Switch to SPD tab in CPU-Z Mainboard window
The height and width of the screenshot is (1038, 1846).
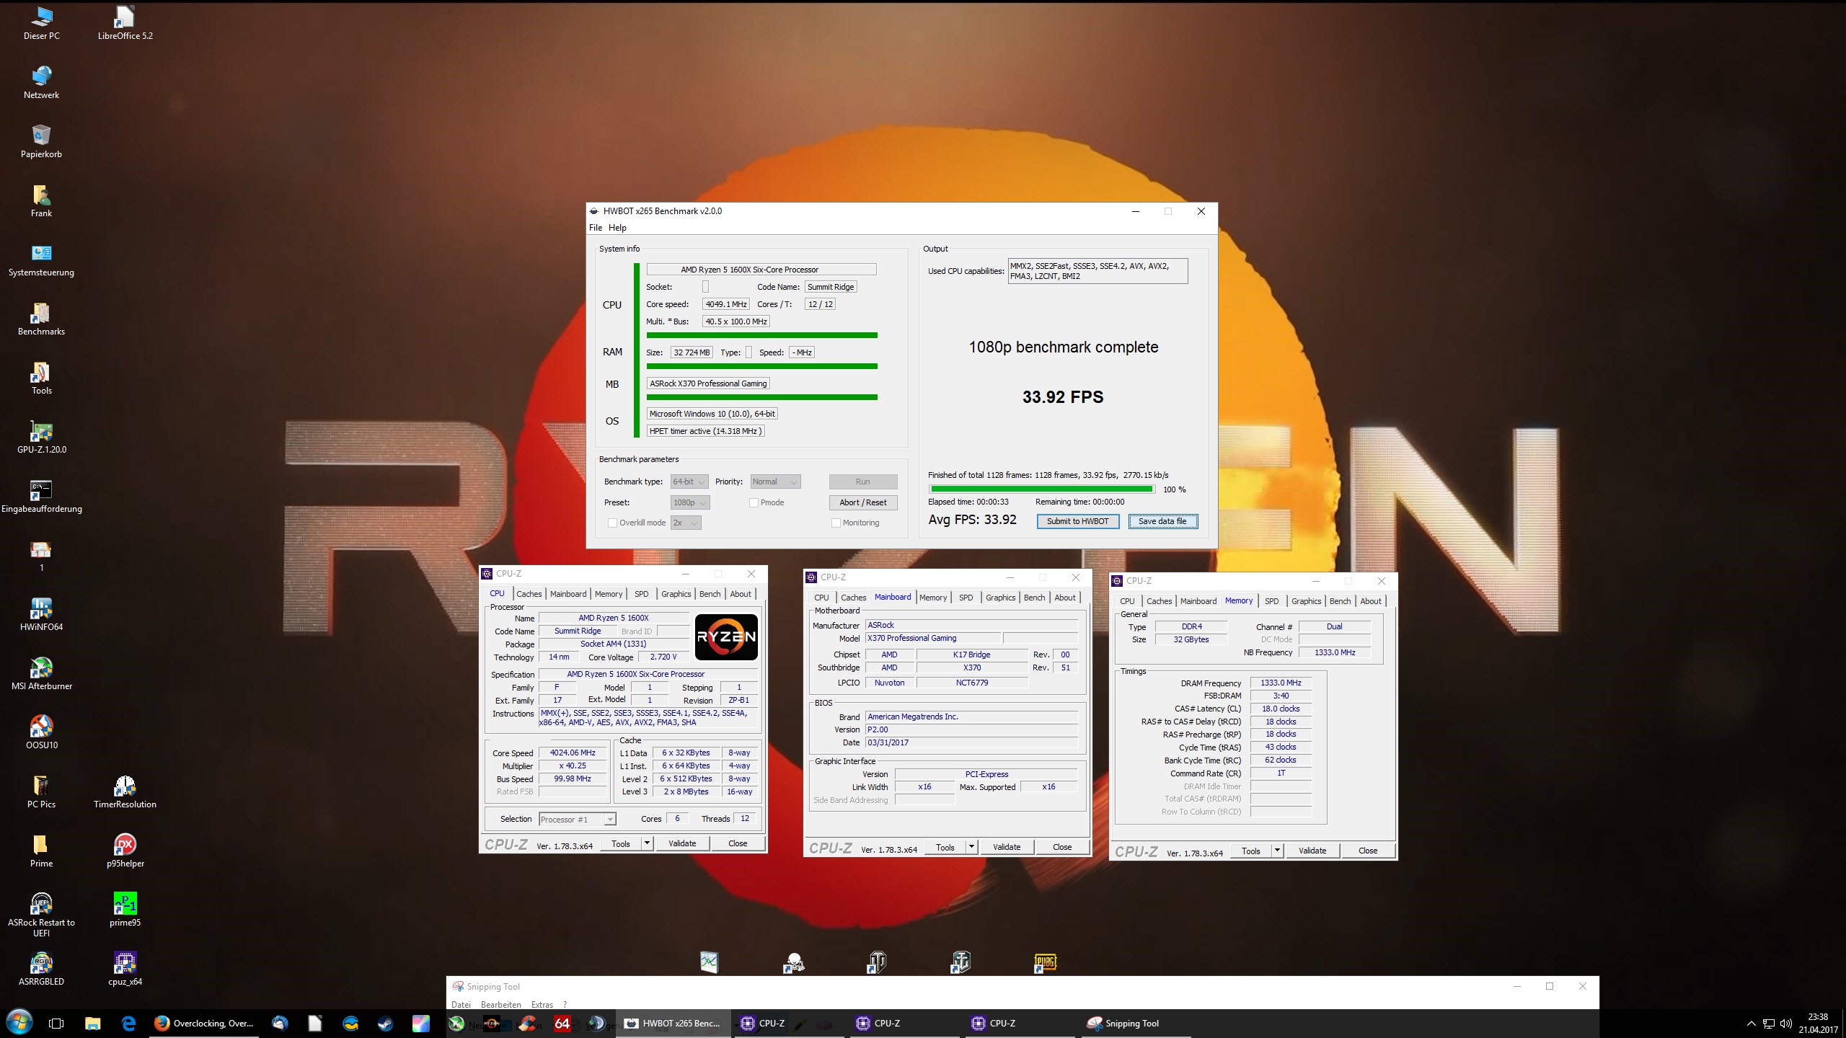(x=966, y=598)
